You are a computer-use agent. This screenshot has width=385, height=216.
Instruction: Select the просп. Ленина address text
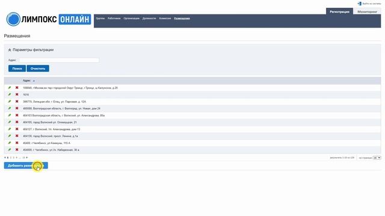(51, 136)
